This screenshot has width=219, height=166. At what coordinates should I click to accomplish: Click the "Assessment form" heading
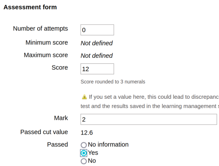point(30,7)
